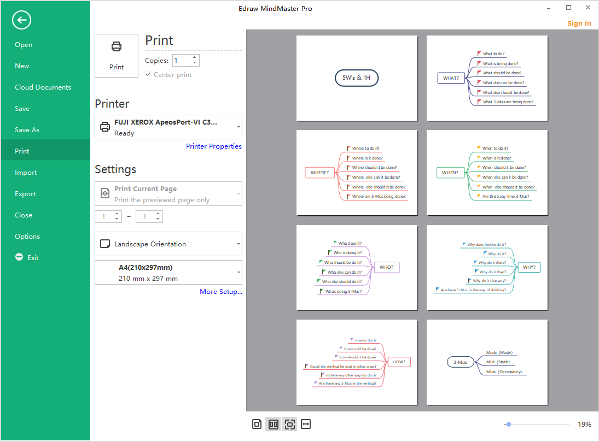Open the Export menu item

tap(25, 194)
